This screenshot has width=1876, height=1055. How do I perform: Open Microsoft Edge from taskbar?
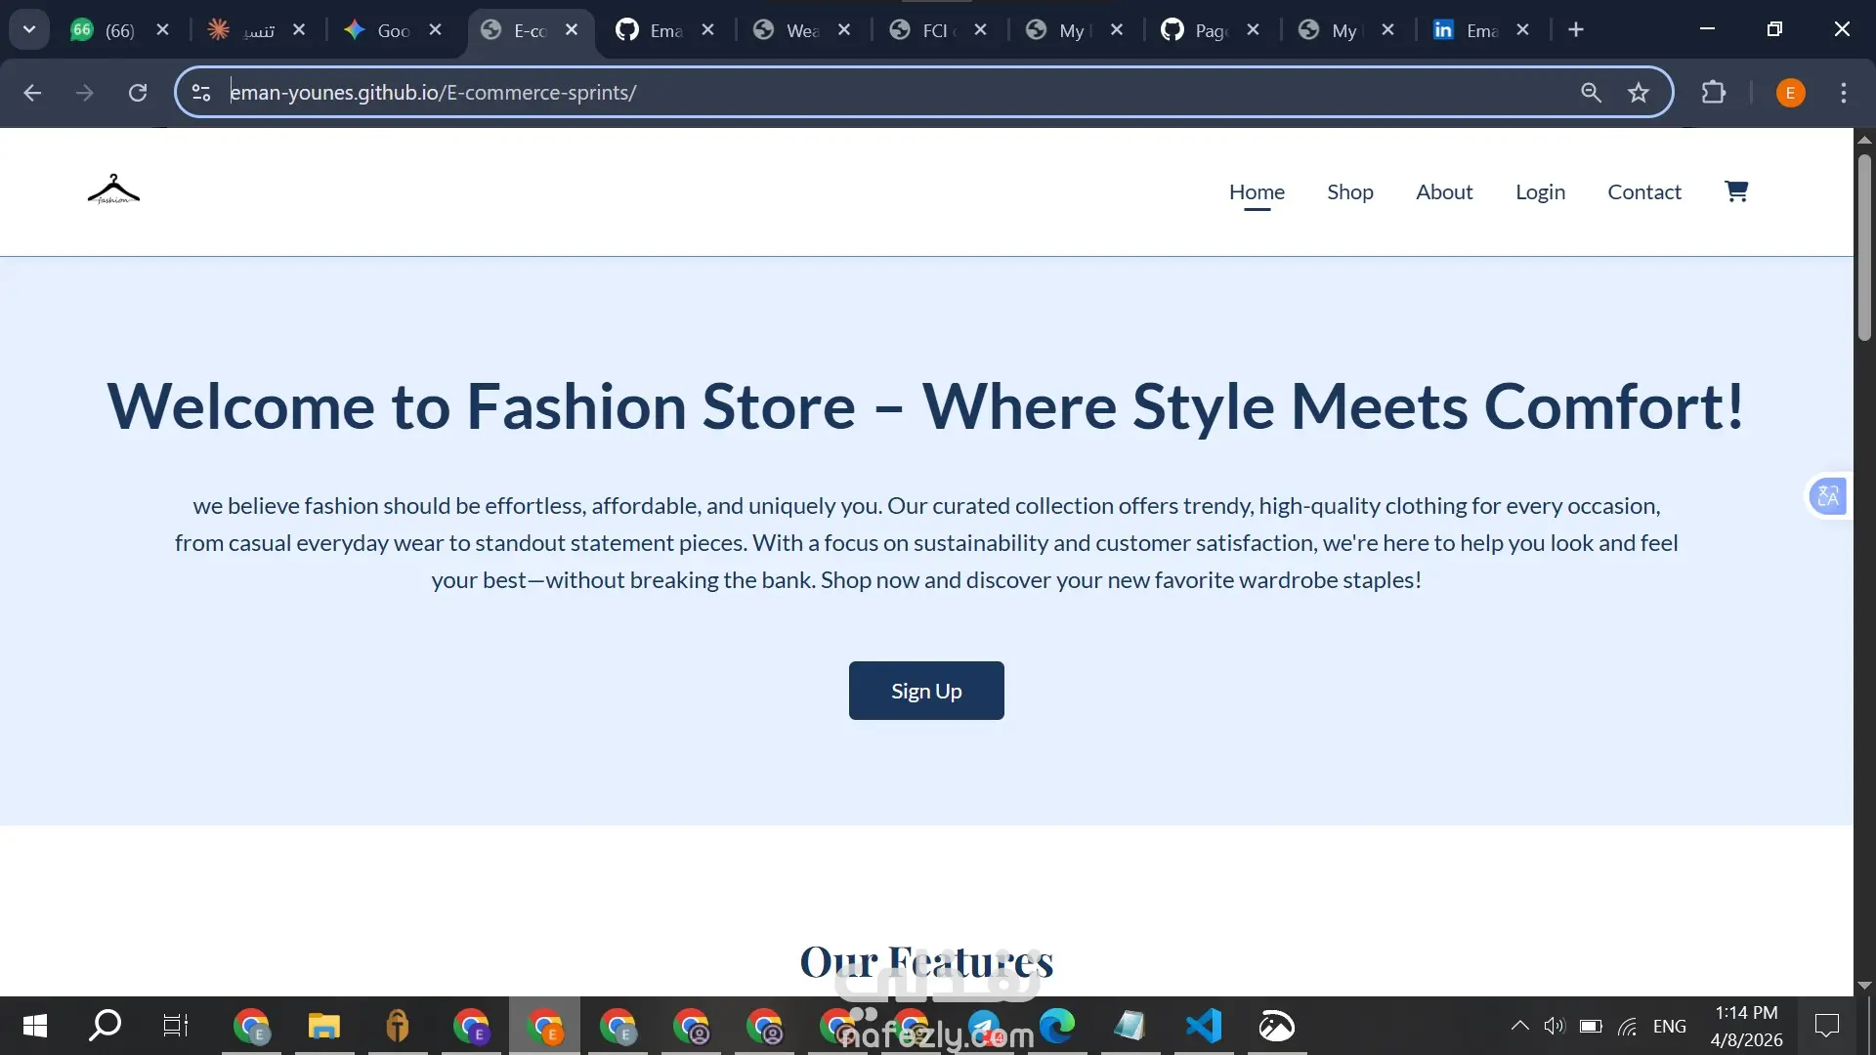tap(1057, 1026)
